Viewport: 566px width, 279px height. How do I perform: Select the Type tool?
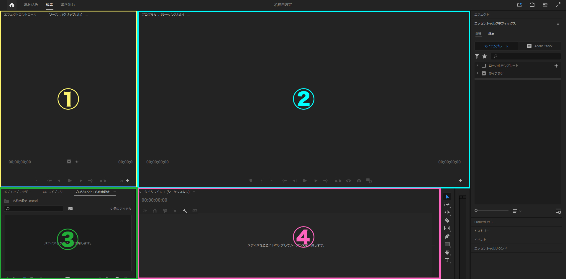[x=447, y=260]
